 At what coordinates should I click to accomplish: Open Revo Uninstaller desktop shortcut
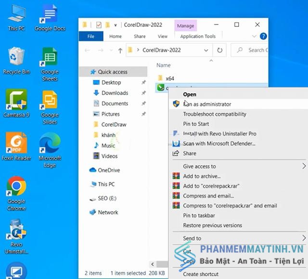(x=16, y=237)
